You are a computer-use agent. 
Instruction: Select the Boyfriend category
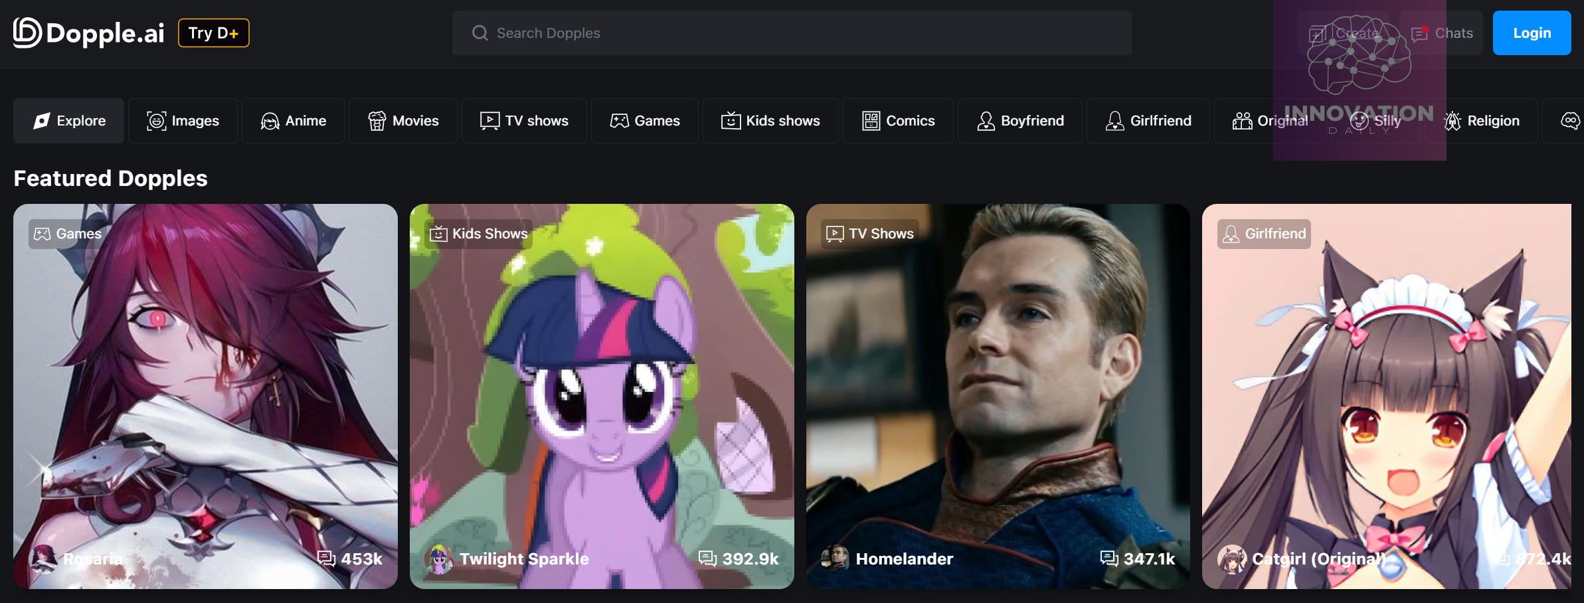tap(1020, 121)
